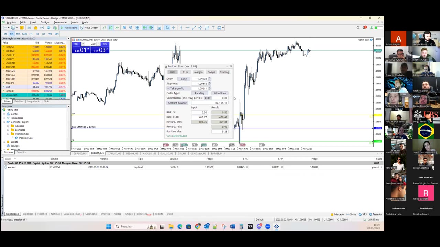
Task: Toggle auto scroll chart icon
Action: click(145, 27)
